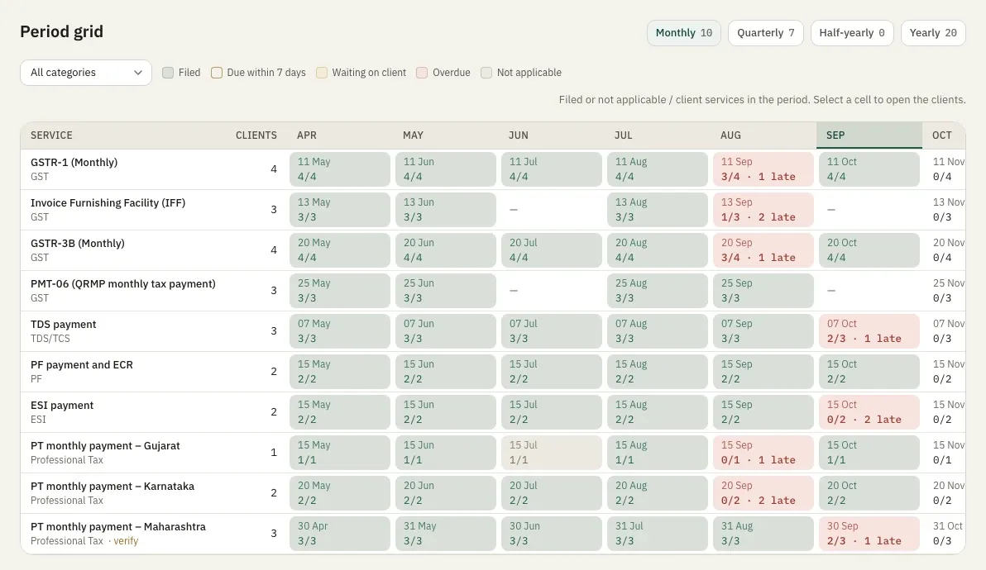Image resolution: width=986 pixels, height=570 pixels.
Task: Open PT Gujarat AUG cell 0/1 · 1 late
Action: pos(763,453)
